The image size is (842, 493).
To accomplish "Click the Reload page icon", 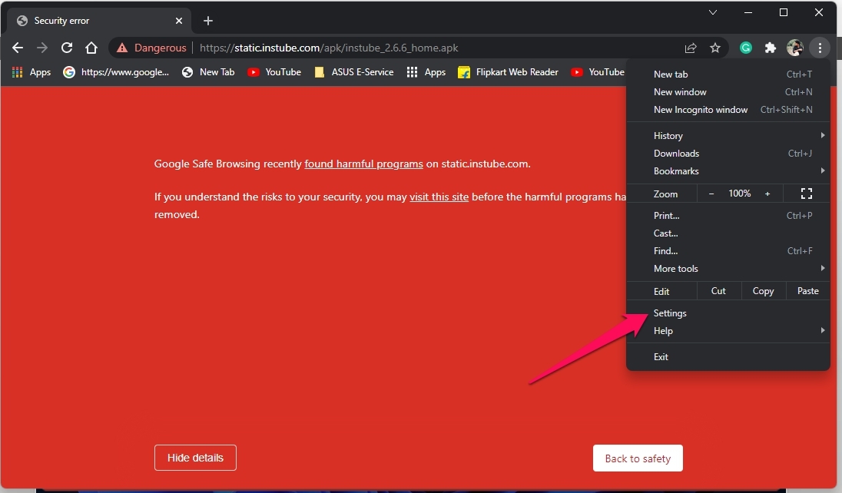I will coord(67,48).
